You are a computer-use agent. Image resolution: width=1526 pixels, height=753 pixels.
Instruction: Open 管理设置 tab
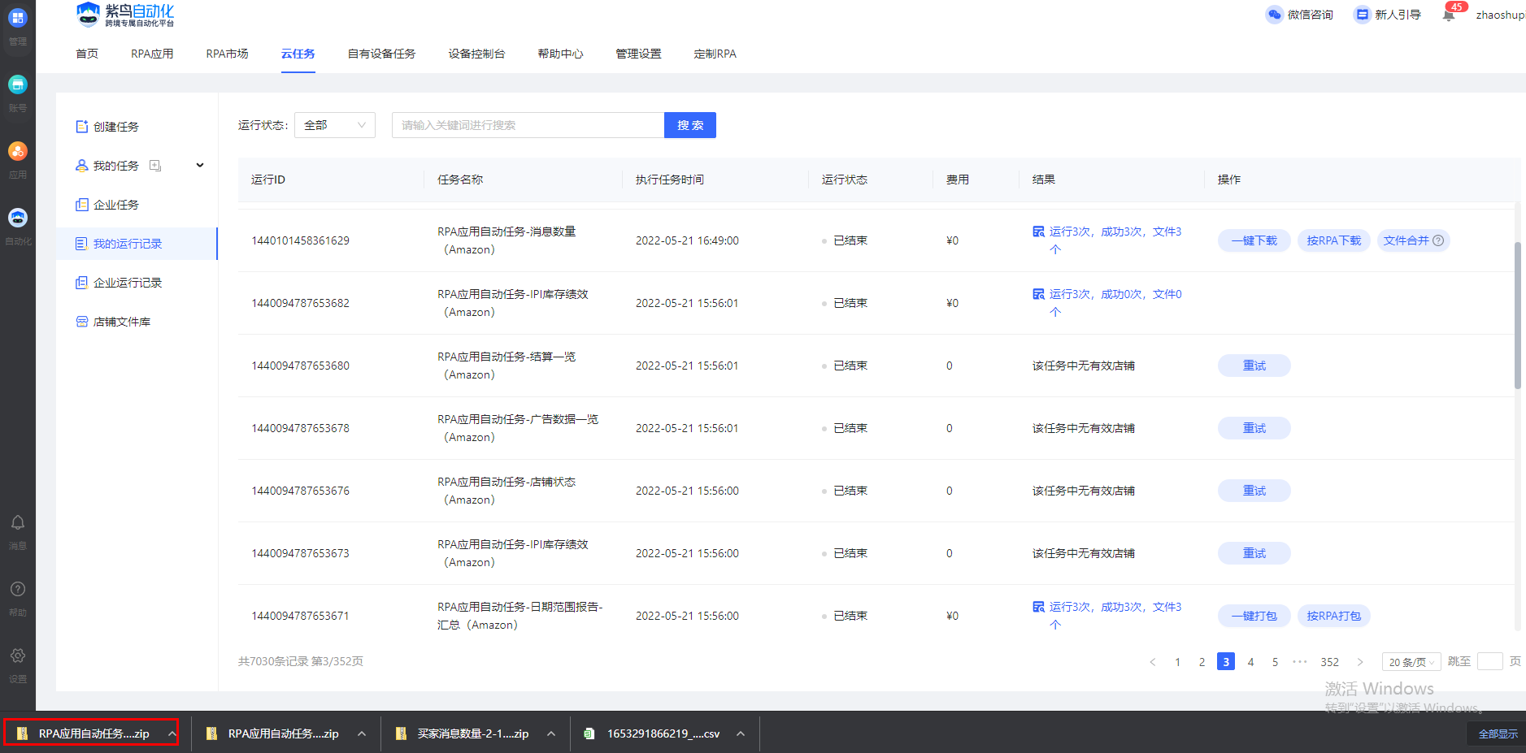click(x=638, y=54)
